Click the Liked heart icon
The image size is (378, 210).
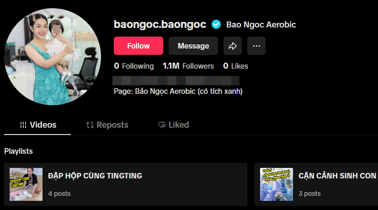(x=162, y=125)
